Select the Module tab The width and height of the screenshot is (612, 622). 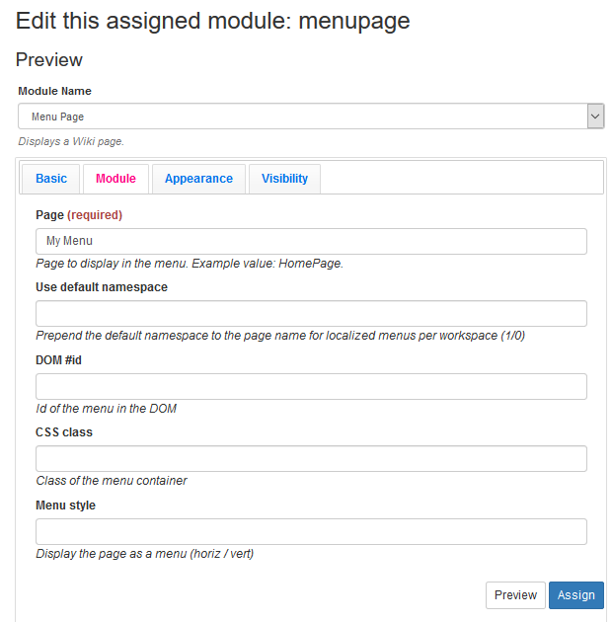115,179
